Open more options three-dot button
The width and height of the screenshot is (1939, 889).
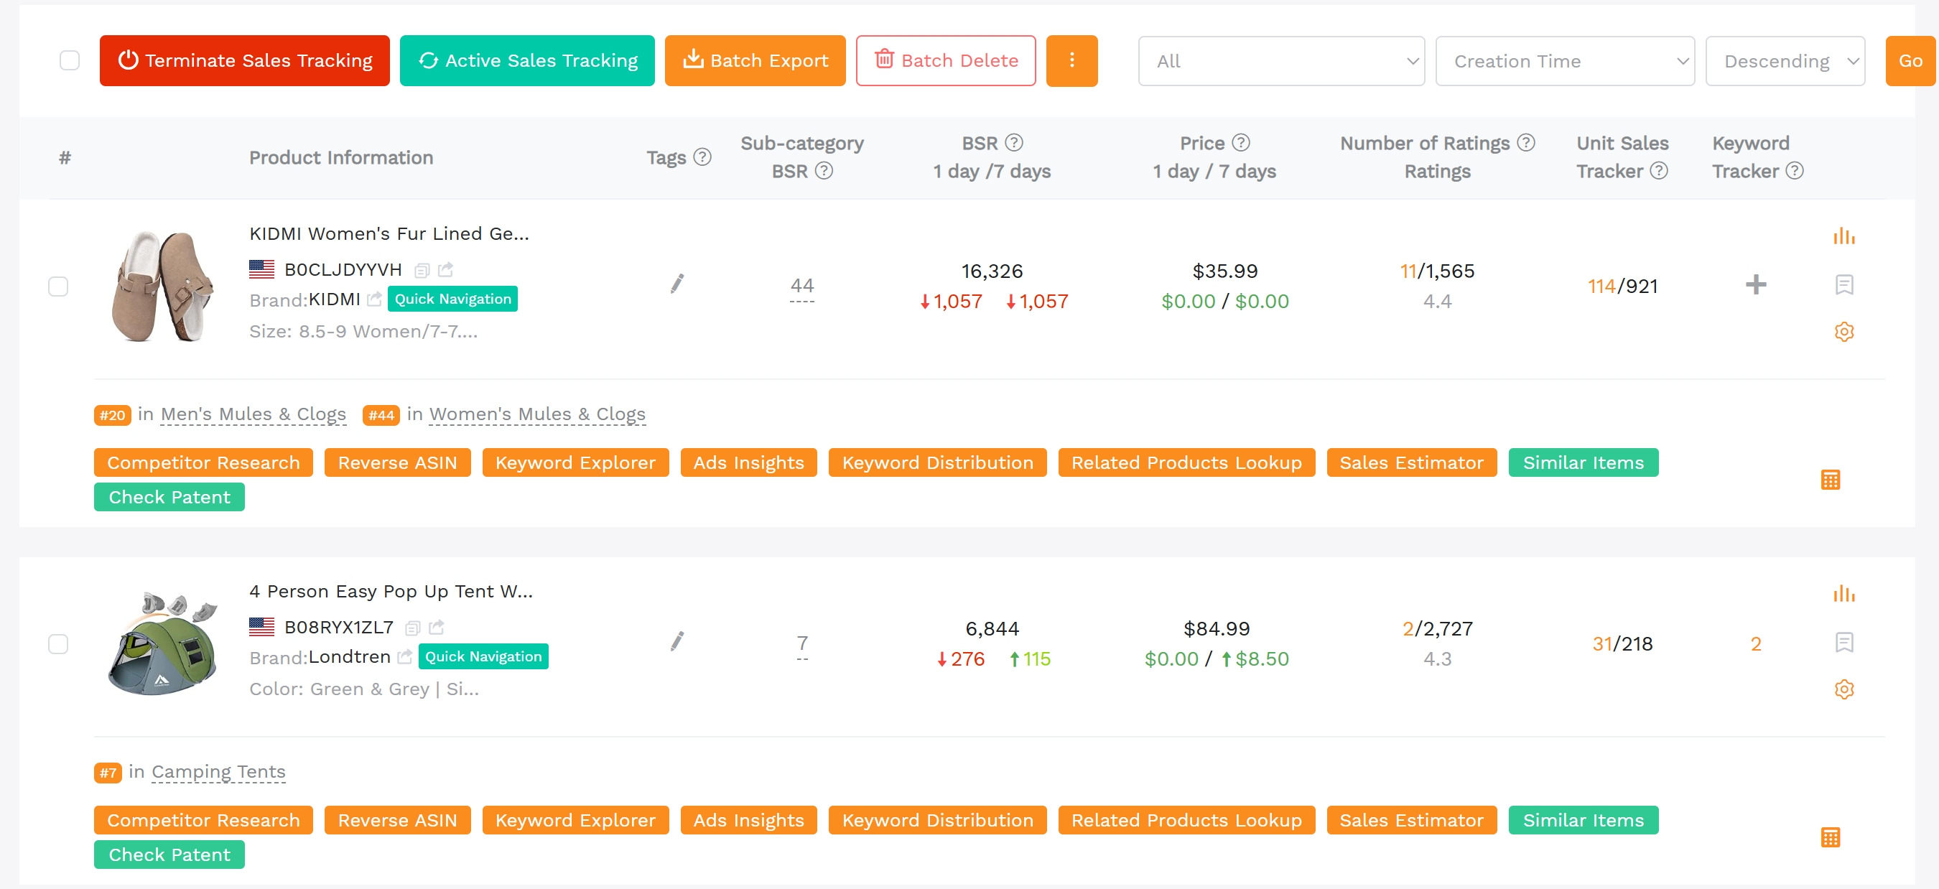[1071, 60]
